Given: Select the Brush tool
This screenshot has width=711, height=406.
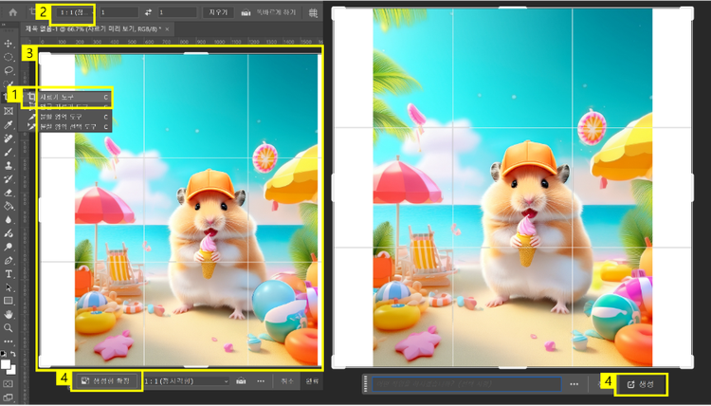Looking at the screenshot, I should click(9, 152).
